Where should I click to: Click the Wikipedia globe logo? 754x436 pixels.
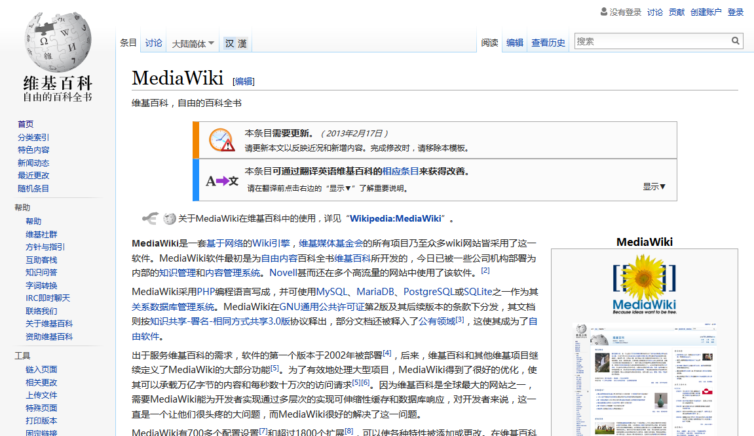[58, 42]
